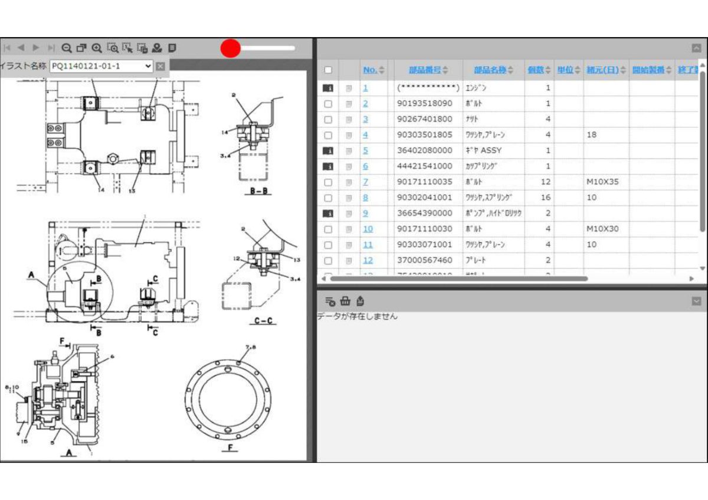Tick the checkbox for part 90303501805

pos(328,135)
